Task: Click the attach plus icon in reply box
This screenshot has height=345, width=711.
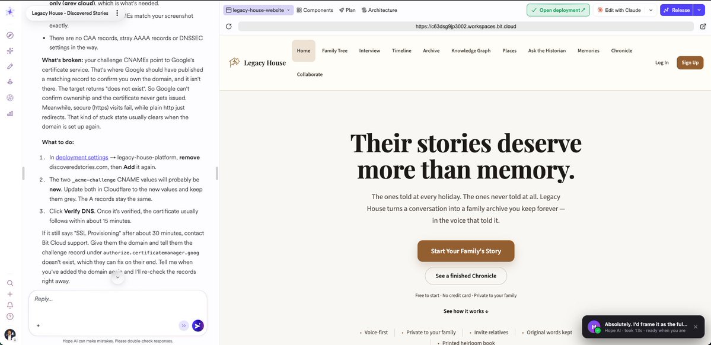Action: tap(38, 325)
